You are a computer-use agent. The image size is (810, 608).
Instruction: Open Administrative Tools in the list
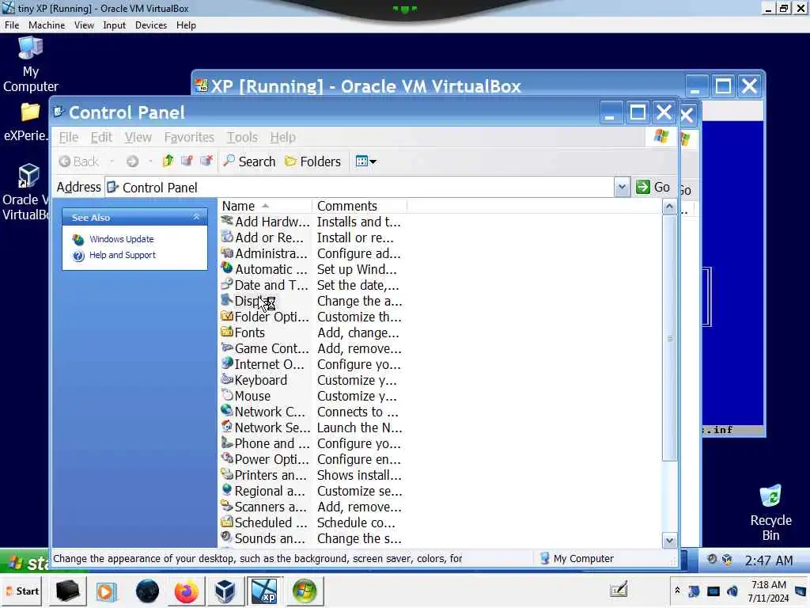click(264, 253)
